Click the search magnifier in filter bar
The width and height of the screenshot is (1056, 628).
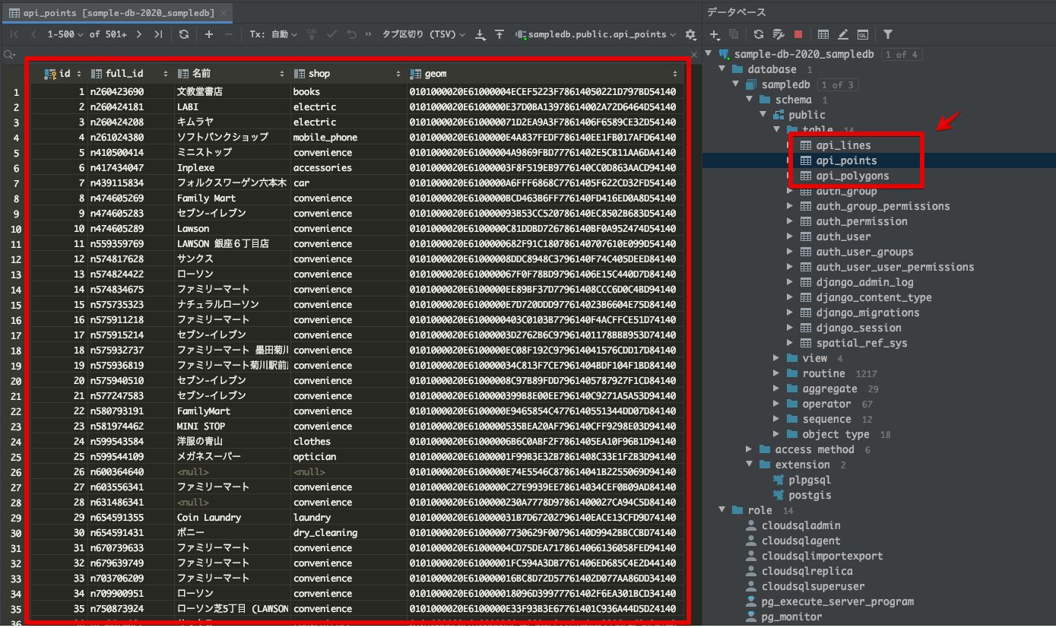(x=9, y=55)
